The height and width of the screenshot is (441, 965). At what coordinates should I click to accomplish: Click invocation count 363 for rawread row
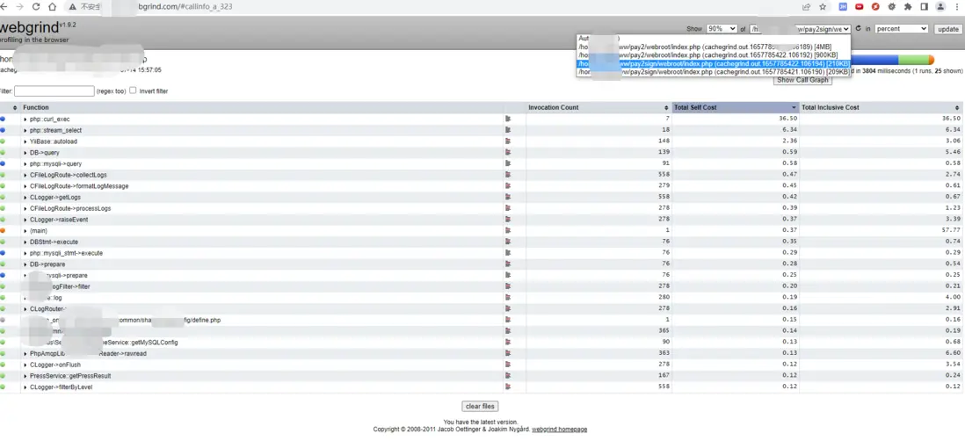point(663,354)
